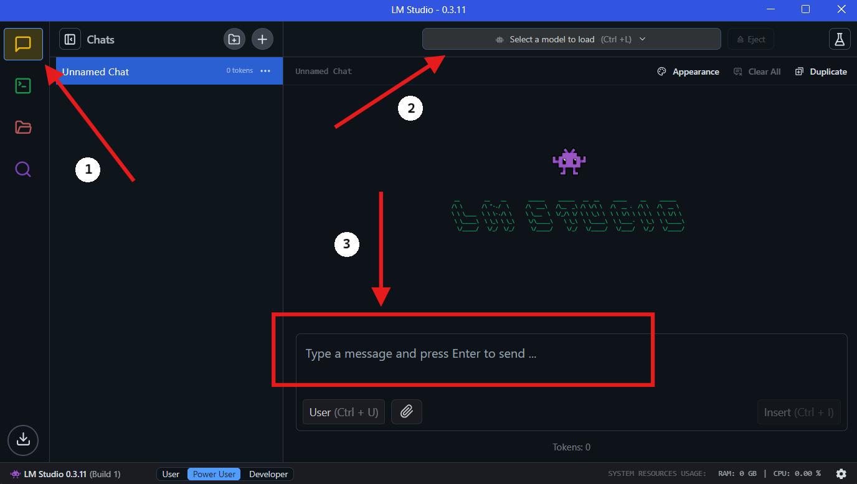The width and height of the screenshot is (857, 484).
Task: Open the flask settings panel icon
Action: coord(840,39)
